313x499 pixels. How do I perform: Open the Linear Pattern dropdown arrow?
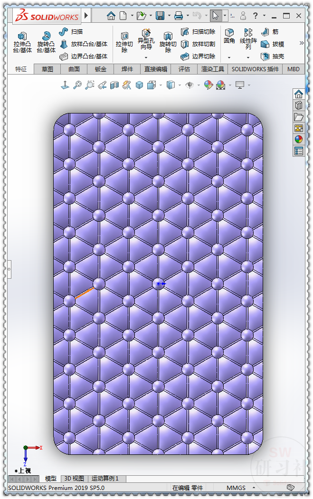248,57
